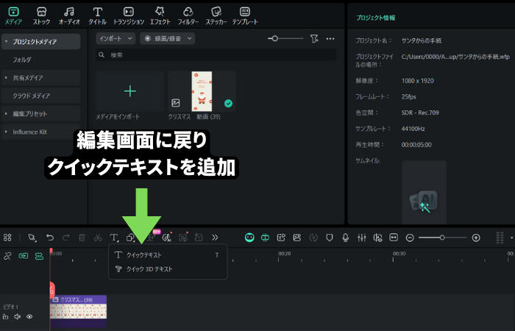The width and height of the screenshot is (515, 331).
Task: Mute the ビデオ 1 track
Action: (17, 316)
